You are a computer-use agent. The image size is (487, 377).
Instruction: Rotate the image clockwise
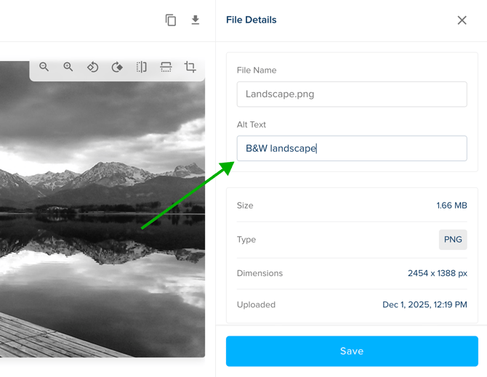[x=117, y=67]
